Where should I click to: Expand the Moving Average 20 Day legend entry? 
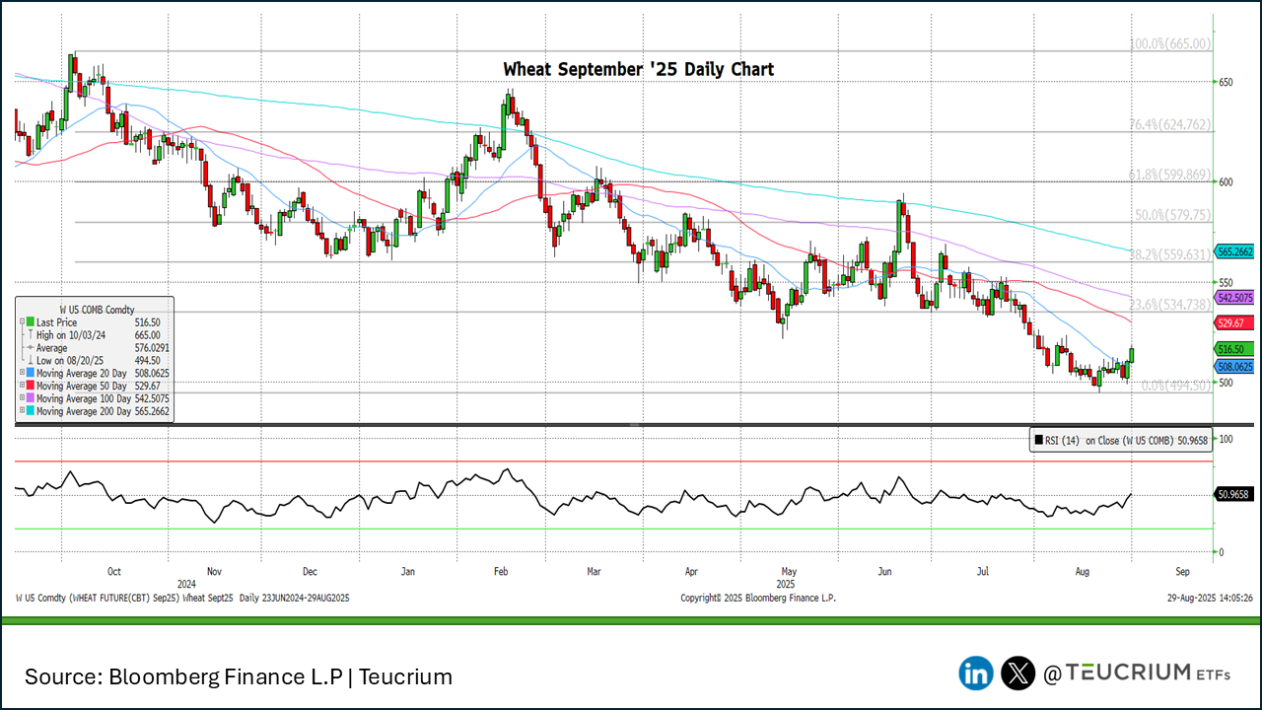[x=22, y=373]
